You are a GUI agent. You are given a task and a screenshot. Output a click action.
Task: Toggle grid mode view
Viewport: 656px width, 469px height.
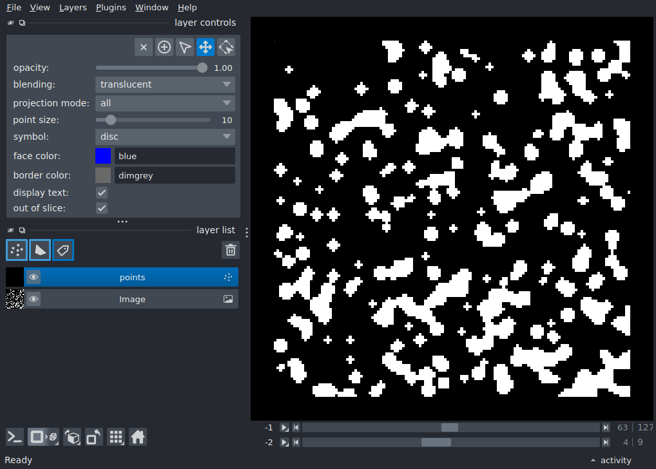116,437
